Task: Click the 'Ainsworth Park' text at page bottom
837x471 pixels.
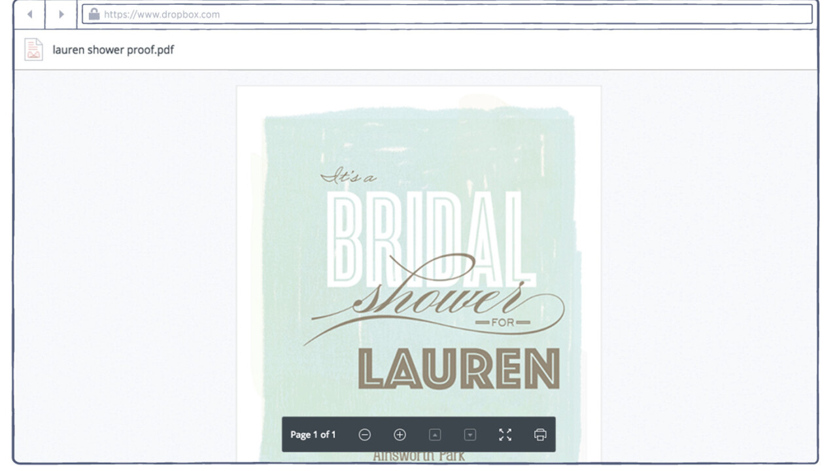Action: point(418,456)
